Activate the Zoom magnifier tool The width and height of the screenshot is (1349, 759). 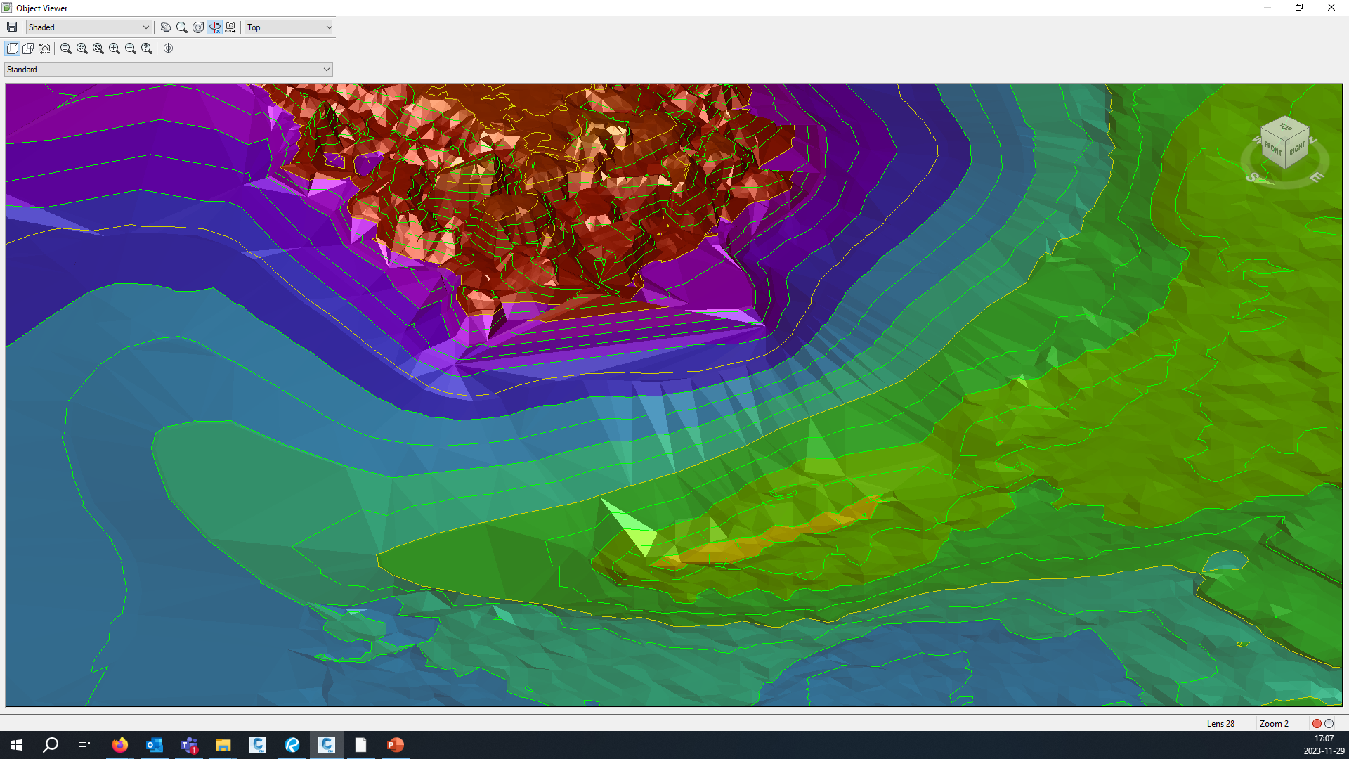[182, 27]
